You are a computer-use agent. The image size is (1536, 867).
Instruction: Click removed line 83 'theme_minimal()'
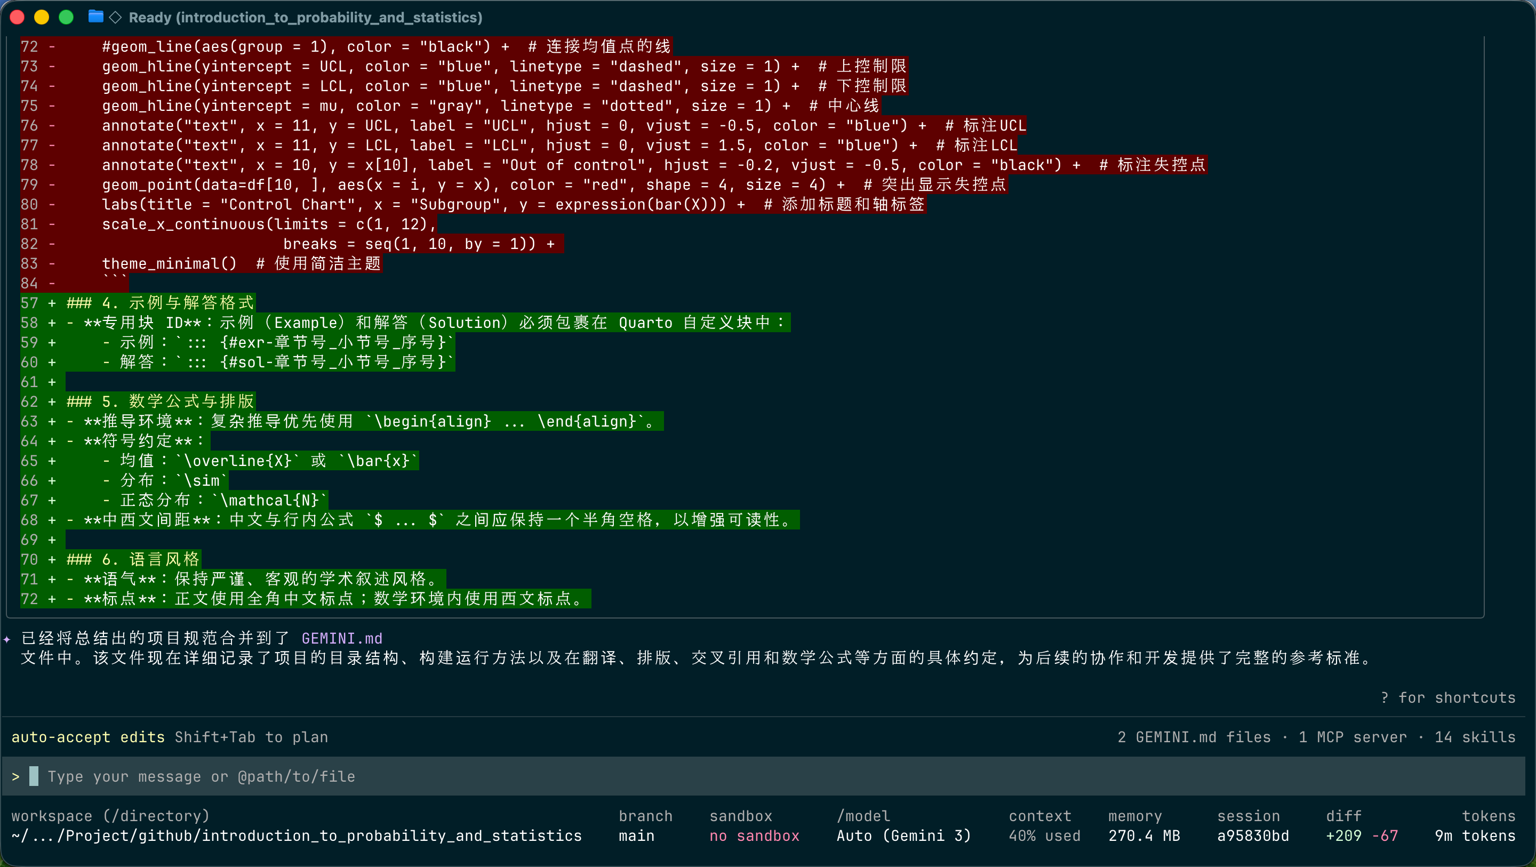click(x=201, y=263)
